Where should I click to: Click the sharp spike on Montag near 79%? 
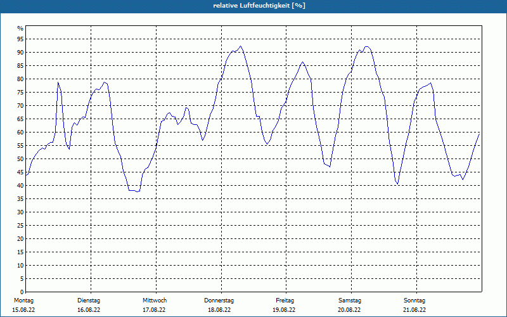[x=58, y=82]
